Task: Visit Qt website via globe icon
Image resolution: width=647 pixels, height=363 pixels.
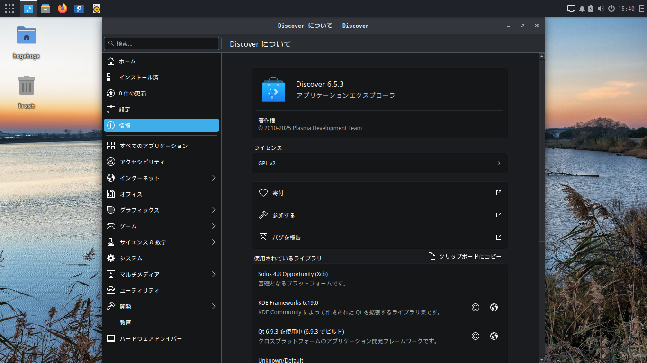Action: click(494, 336)
